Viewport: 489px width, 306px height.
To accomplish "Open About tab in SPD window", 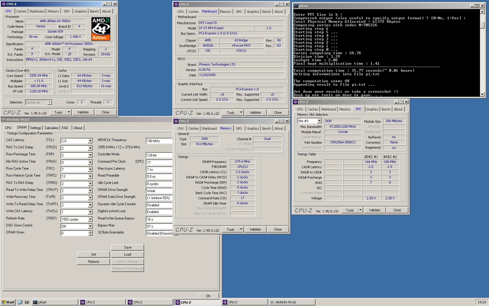I will click(398, 109).
